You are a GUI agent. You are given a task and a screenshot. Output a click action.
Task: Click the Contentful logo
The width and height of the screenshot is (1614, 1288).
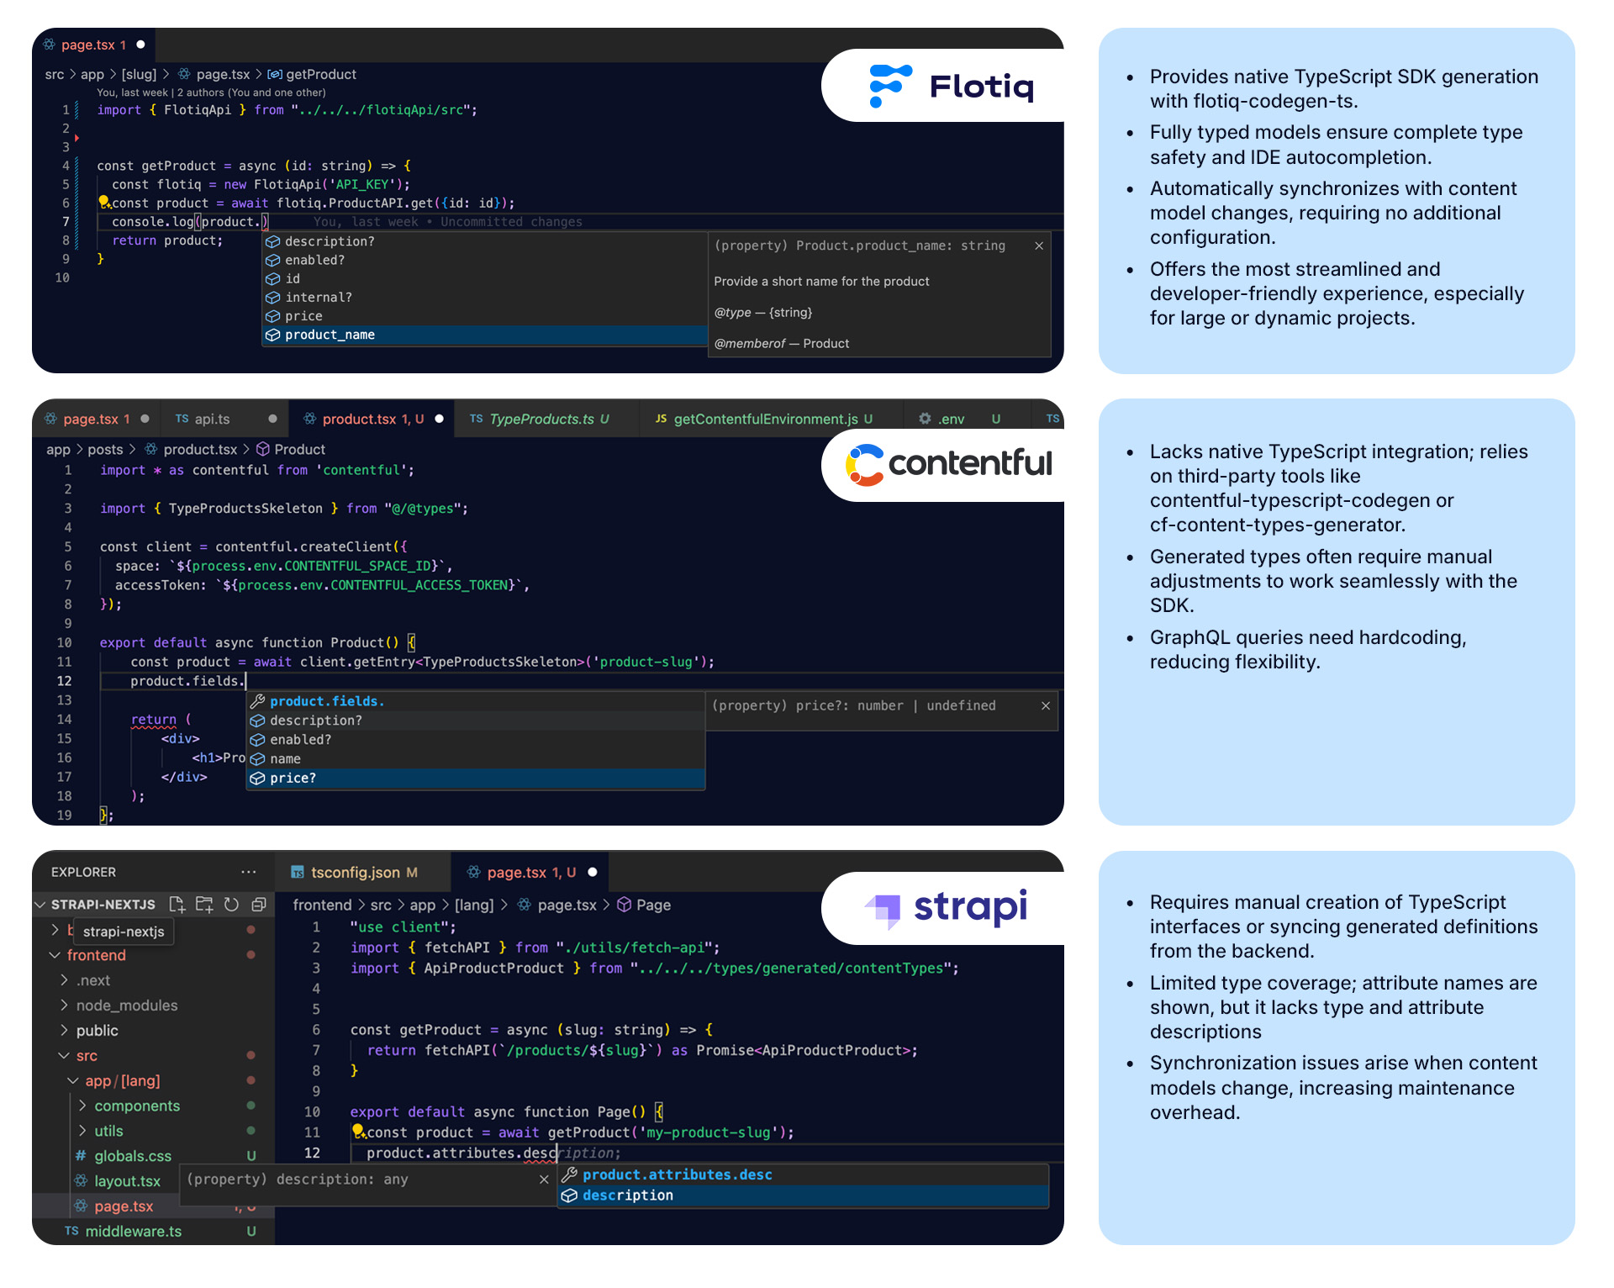click(948, 464)
